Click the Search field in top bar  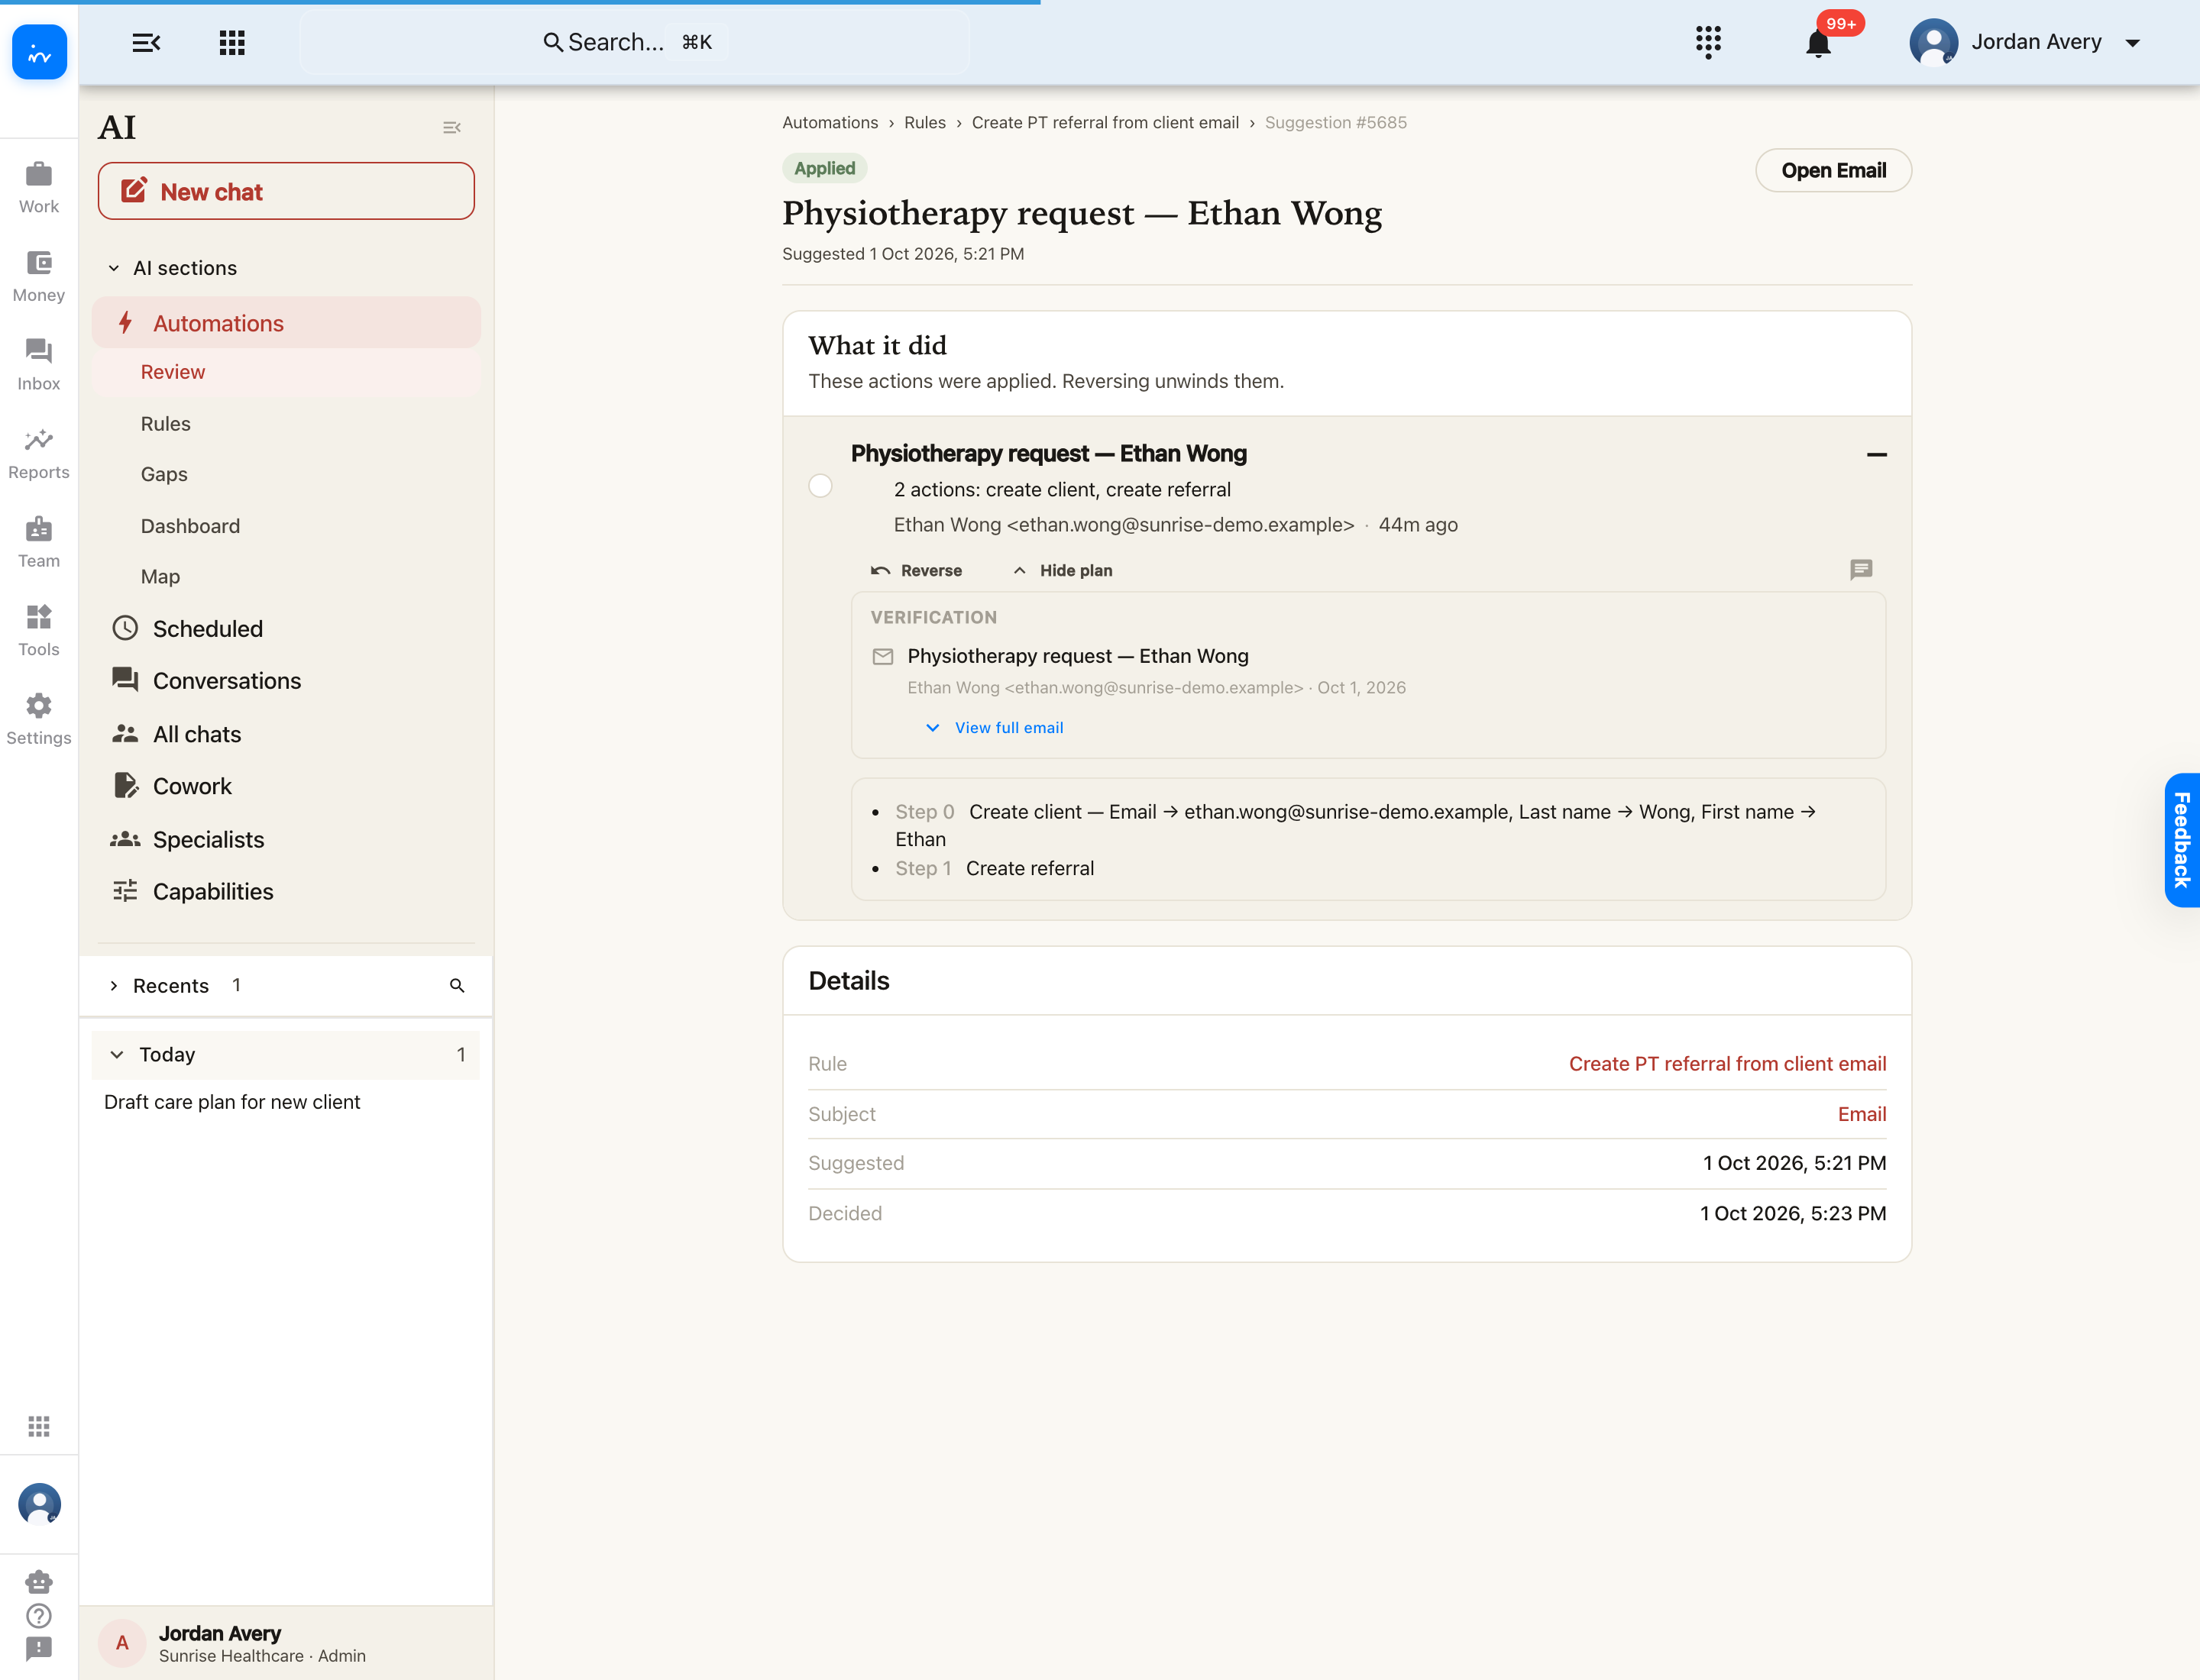634,42
